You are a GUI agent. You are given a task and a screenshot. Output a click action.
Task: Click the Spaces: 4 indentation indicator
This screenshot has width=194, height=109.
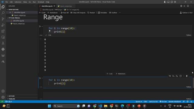139,102
